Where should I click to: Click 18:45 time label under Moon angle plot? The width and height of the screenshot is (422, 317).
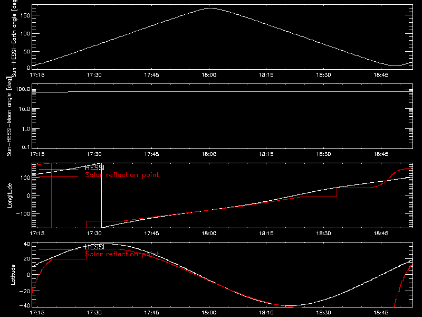click(381, 154)
